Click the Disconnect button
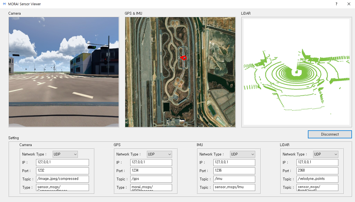355x202 pixels. tap(330, 134)
